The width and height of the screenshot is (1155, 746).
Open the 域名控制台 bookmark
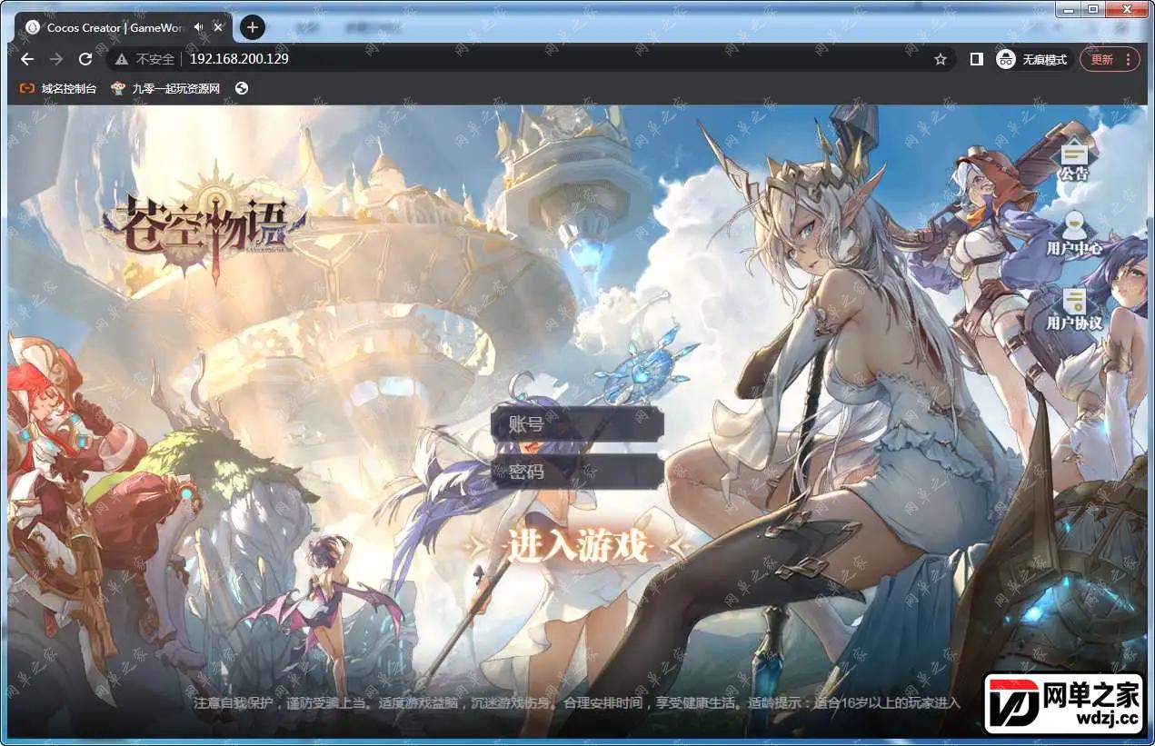(x=59, y=88)
